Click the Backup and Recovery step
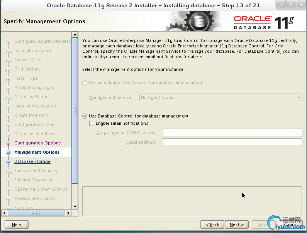This screenshot has width=307, height=233. (36, 171)
